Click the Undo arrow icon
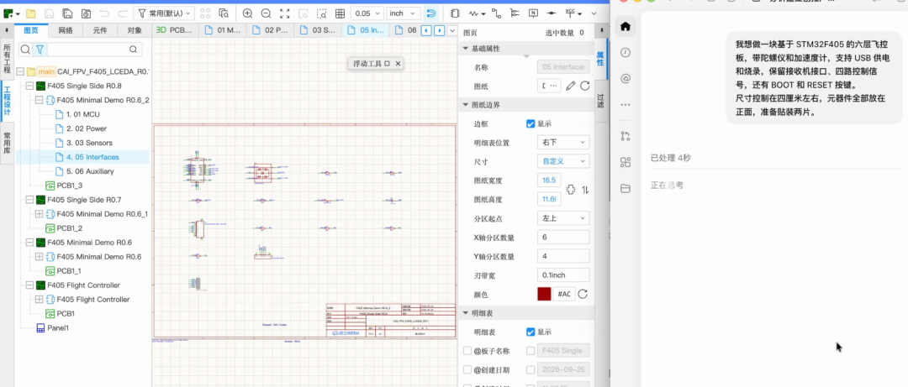908x387 pixels. (x=104, y=13)
